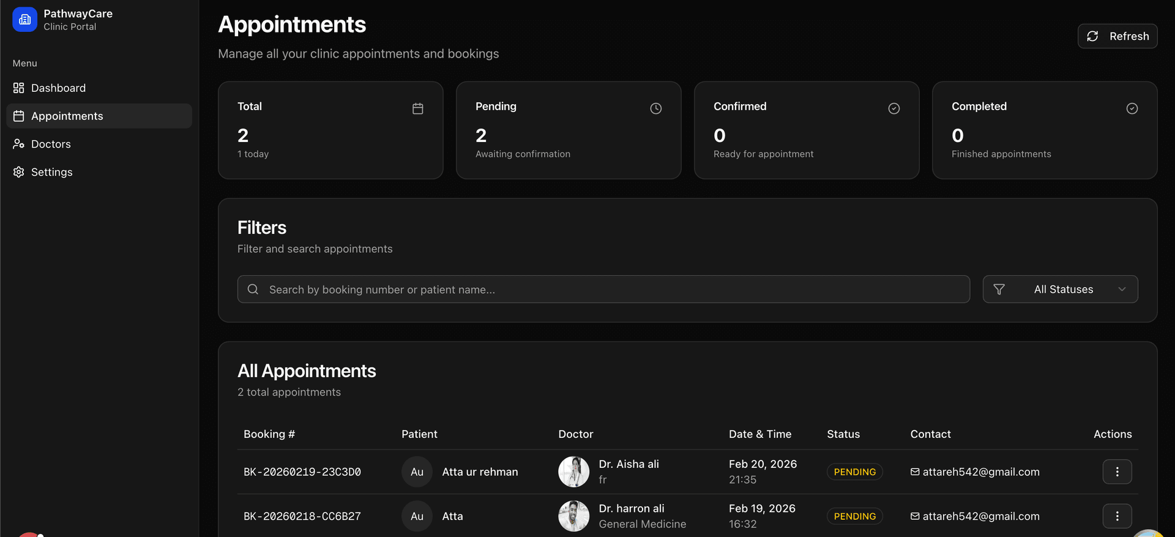
Task: Click the Total appointments card
Action: pos(330,130)
